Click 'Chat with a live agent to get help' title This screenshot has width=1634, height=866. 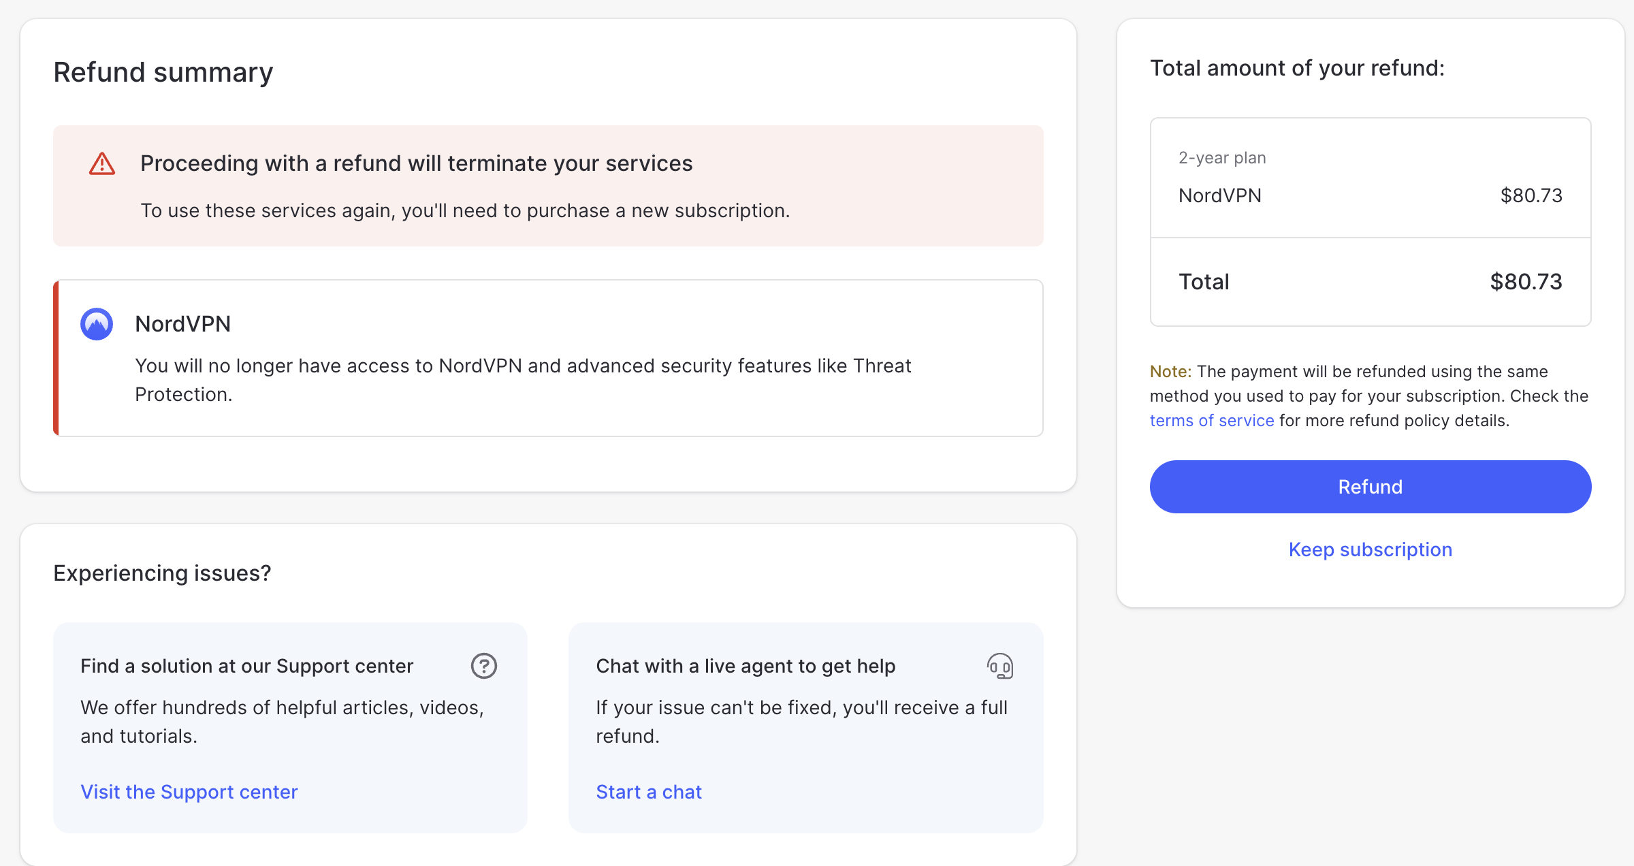coord(745,666)
